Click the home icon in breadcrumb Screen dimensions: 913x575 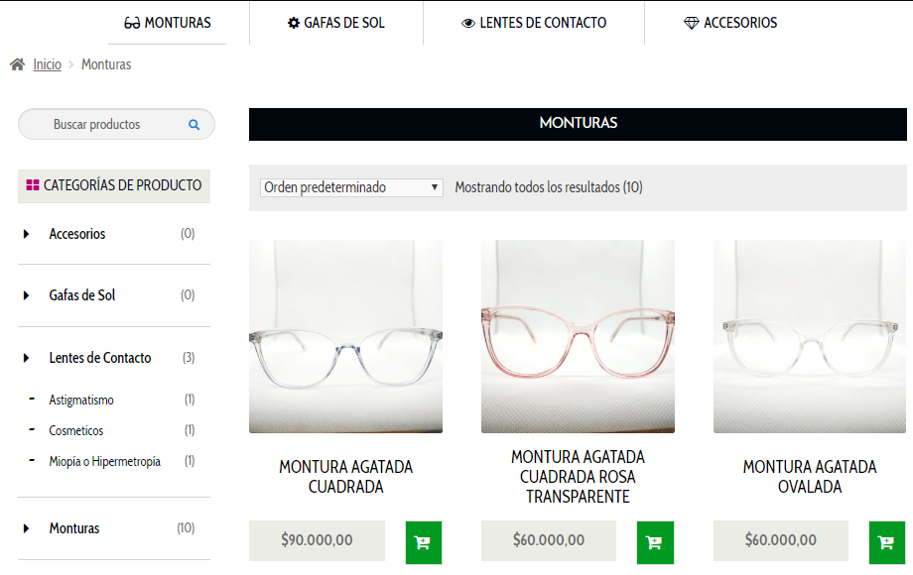pos(18,64)
